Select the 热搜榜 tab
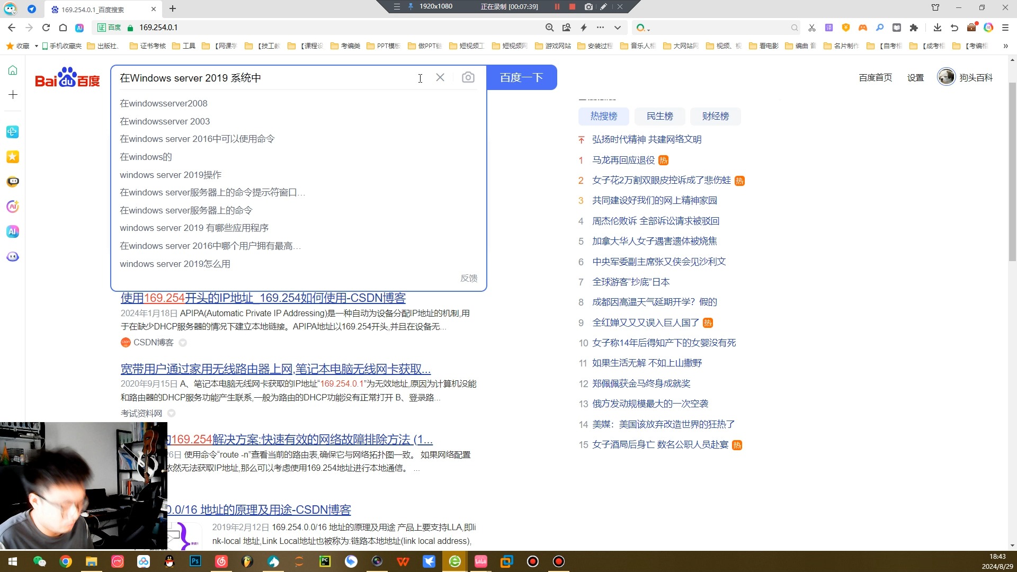 coord(604,116)
